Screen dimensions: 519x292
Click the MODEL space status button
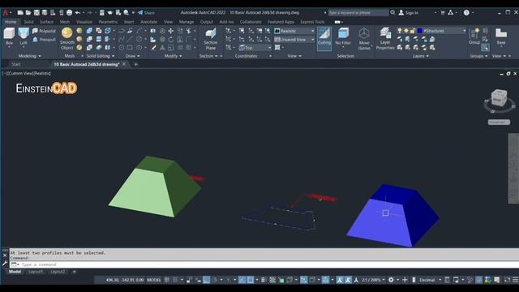pos(154,280)
